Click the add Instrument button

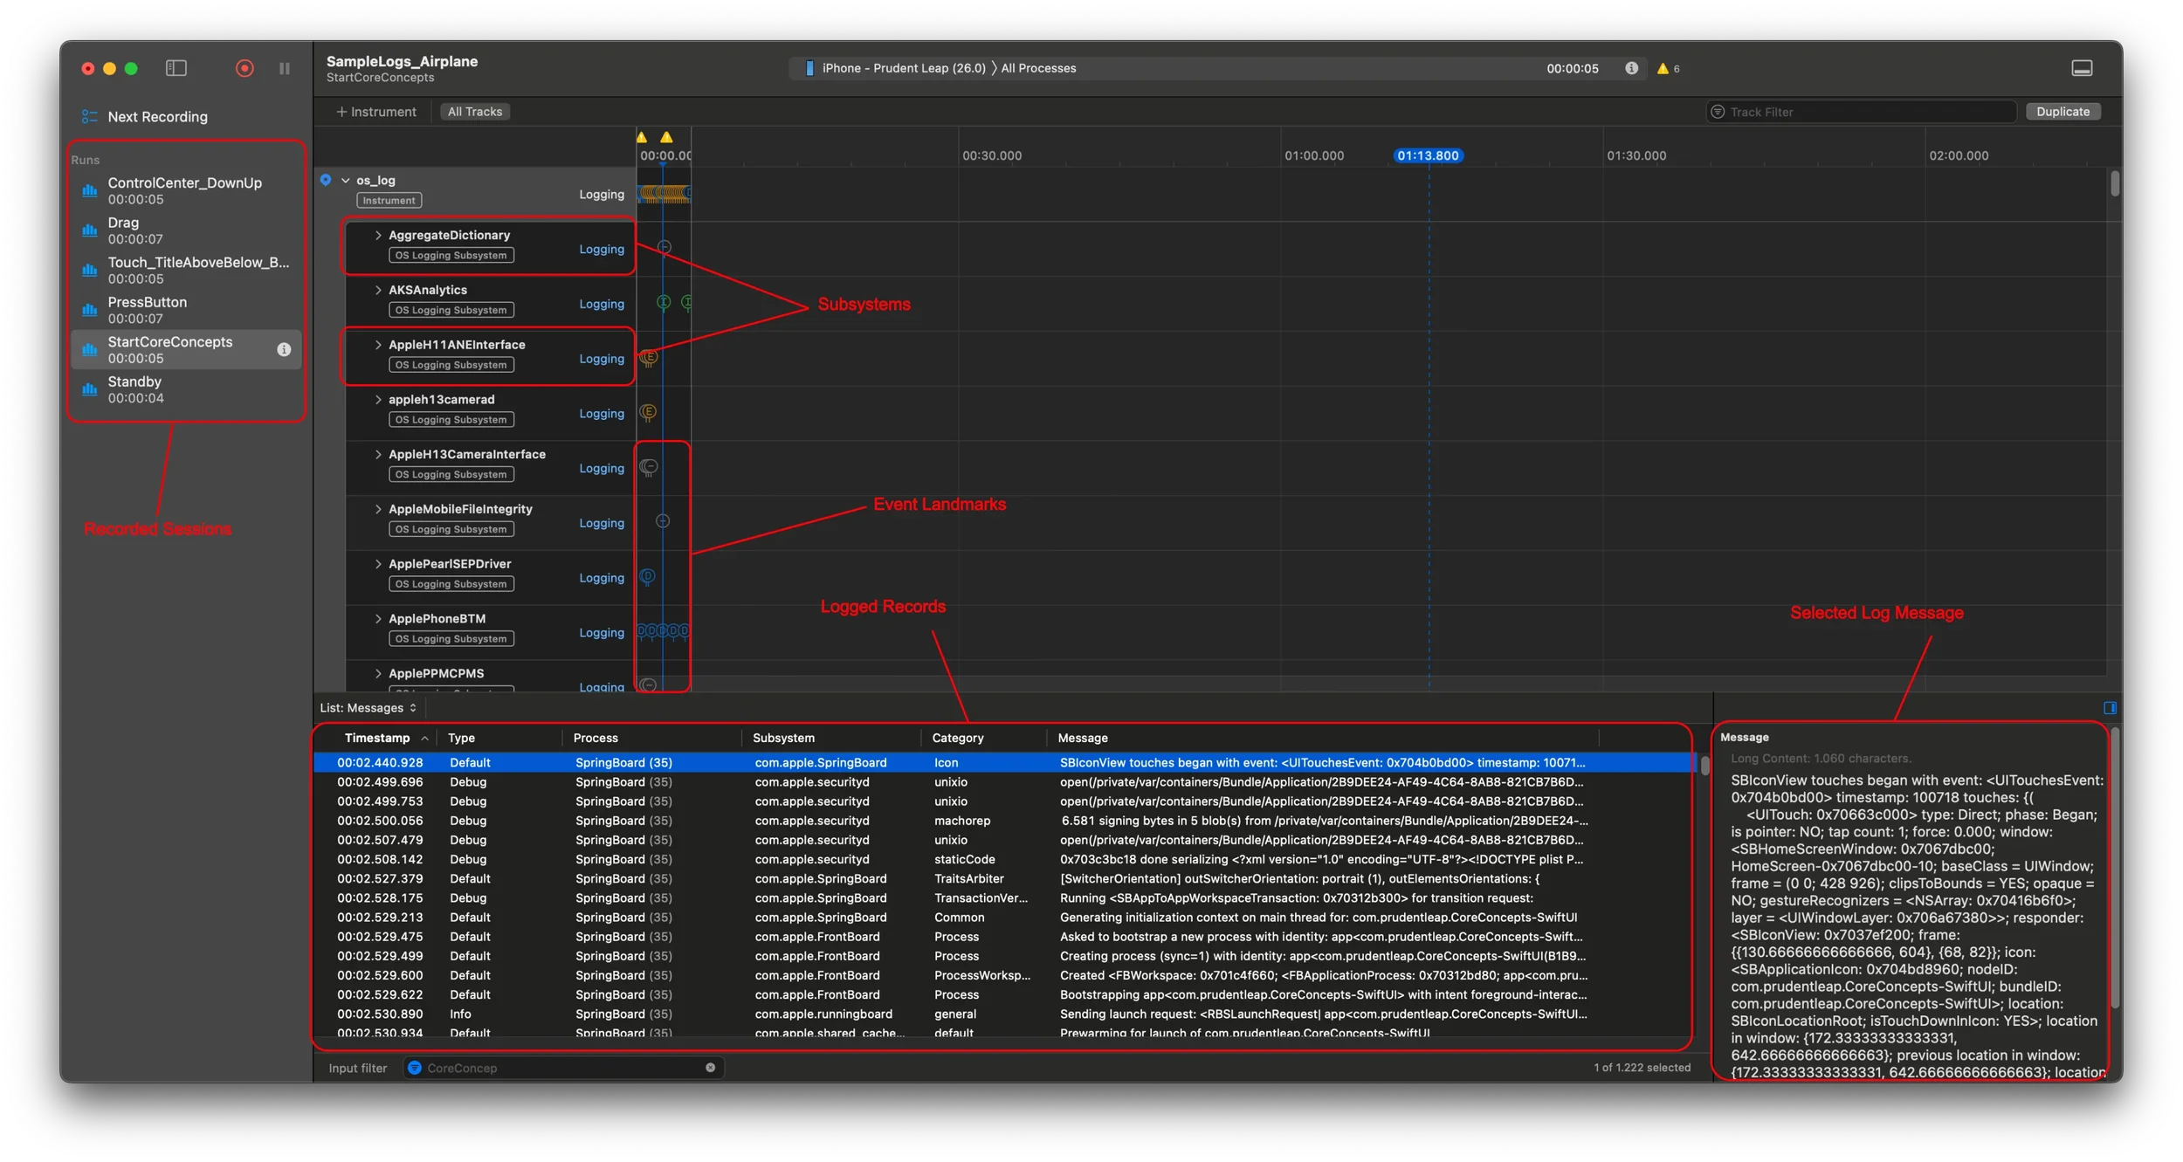[x=376, y=112]
